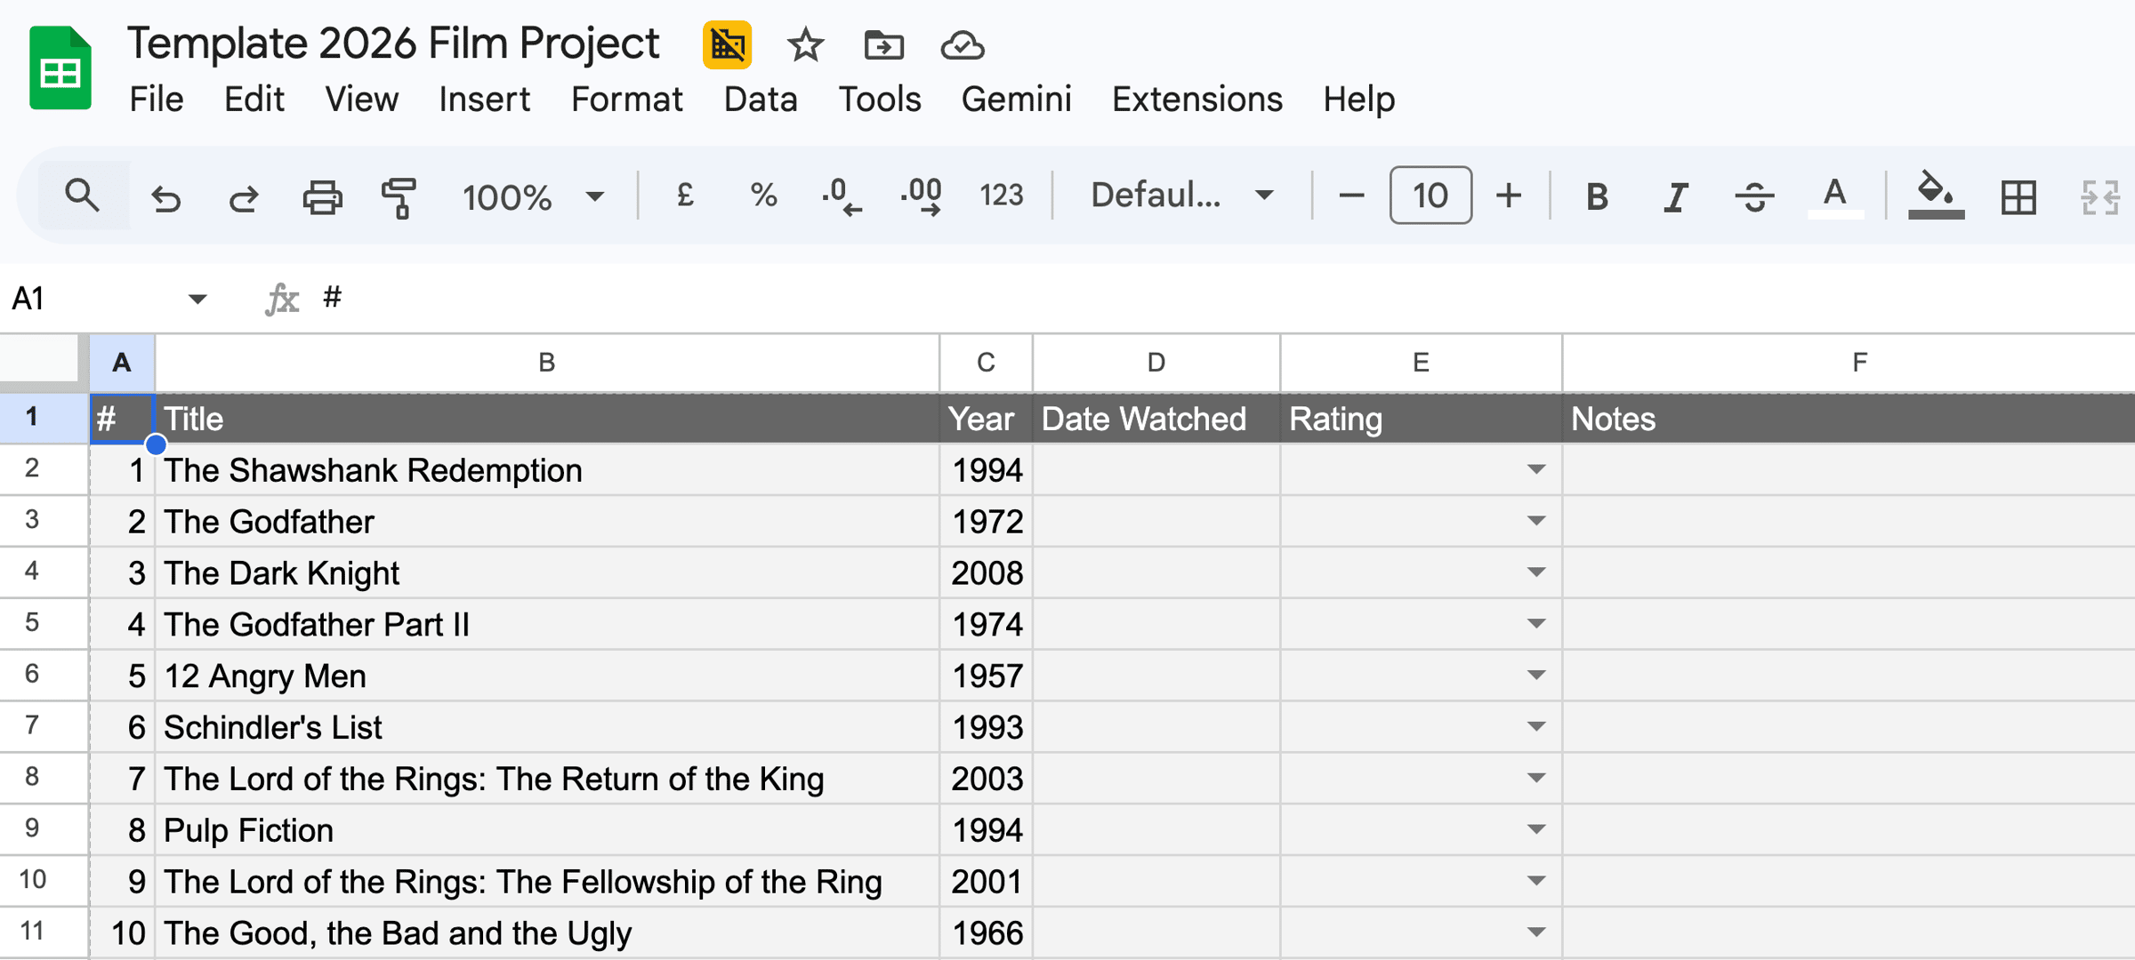Increase font size with plus button
The width and height of the screenshot is (2135, 960).
tap(1509, 196)
